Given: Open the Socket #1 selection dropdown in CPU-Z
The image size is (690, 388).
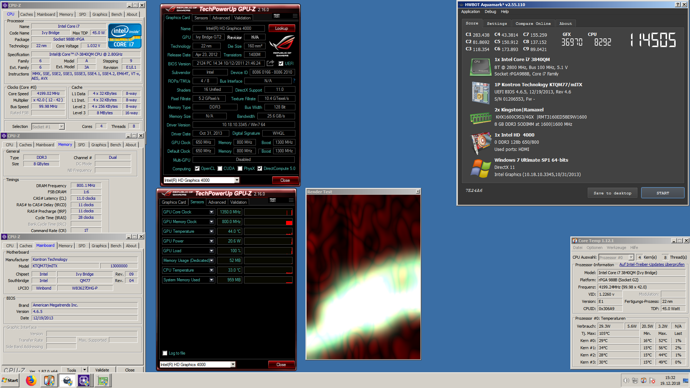Looking at the screenshot, I should click(61, 126).
